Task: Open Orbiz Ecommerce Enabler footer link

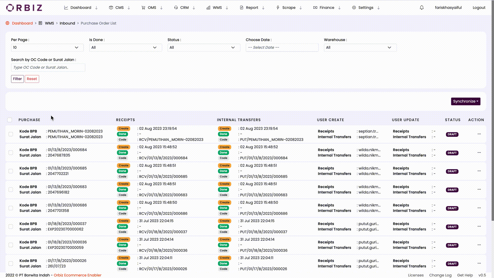Action: [x=77, y=275]
